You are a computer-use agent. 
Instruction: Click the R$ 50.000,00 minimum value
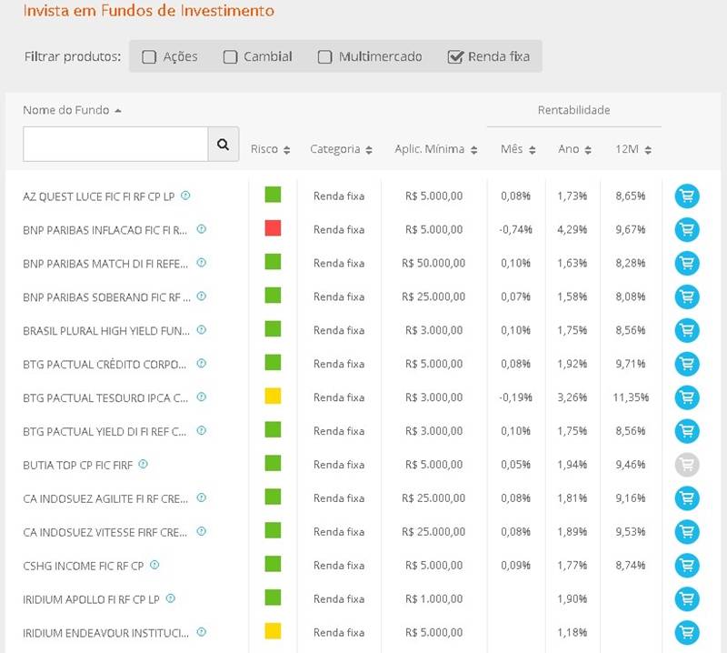pyautogui.click(x=433, y=263)
